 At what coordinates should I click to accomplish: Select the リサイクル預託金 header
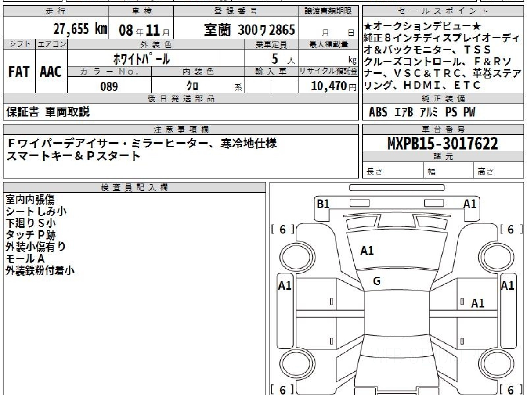(x=328, y=72)
